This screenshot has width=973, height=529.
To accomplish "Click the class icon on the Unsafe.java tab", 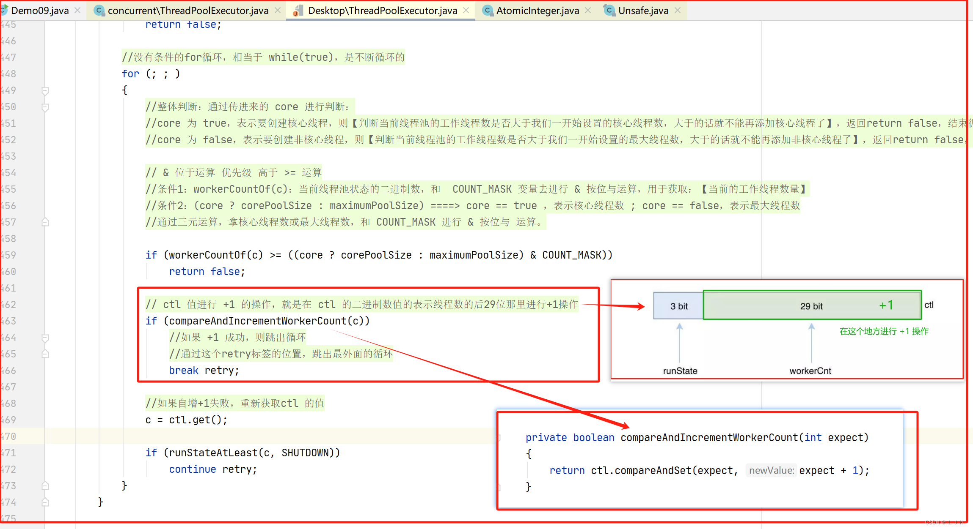I will (x=609, y=11).
